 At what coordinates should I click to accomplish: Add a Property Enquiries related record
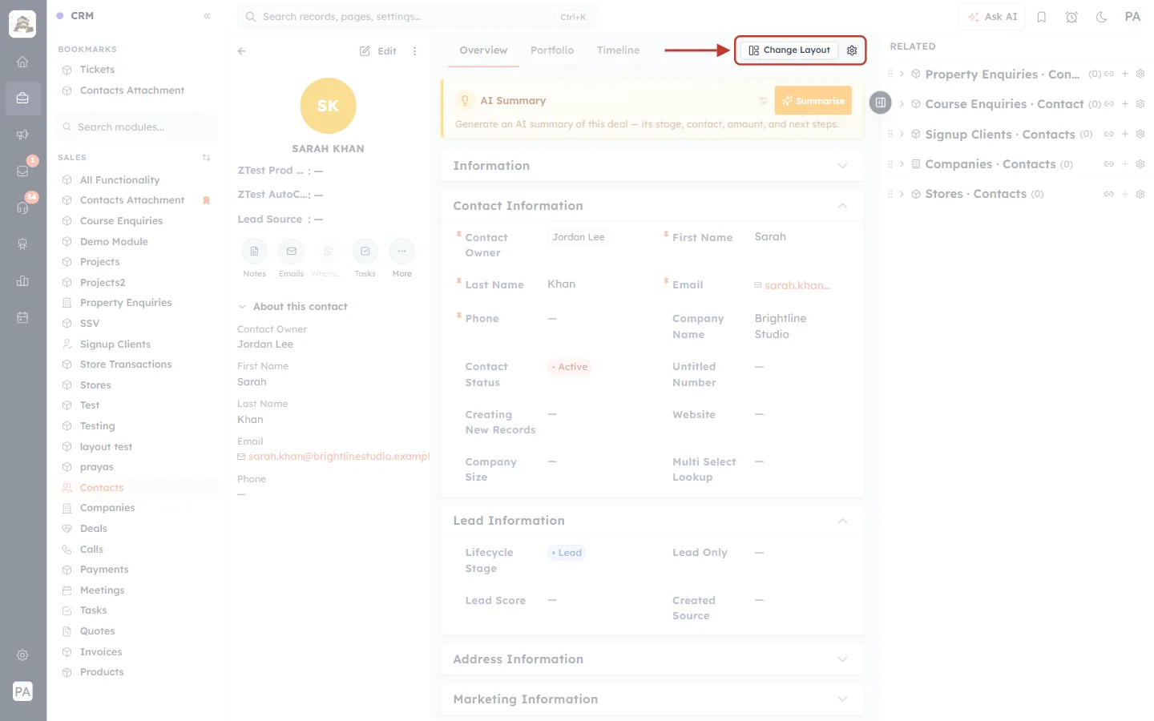tap(1124, 74)
